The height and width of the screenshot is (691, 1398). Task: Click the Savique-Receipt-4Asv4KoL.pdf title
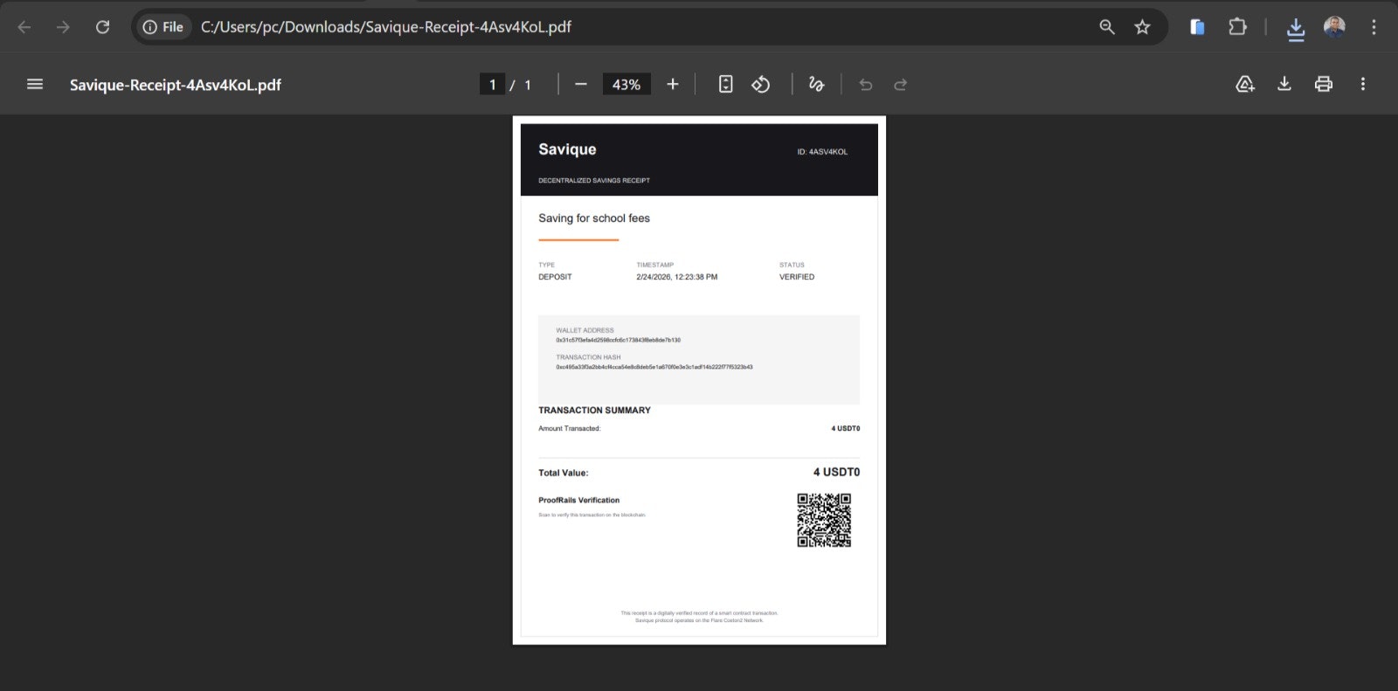176,85
